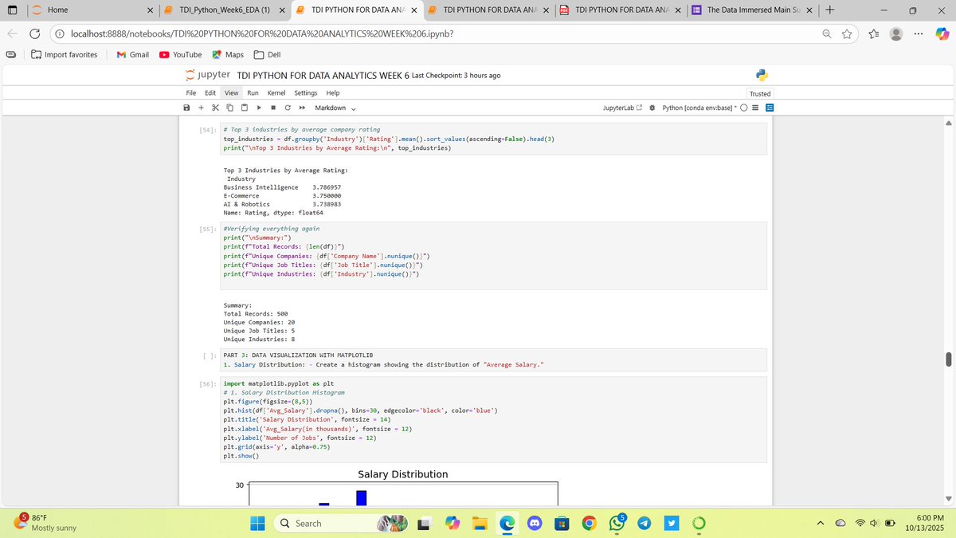This screenshot has height=538, width=956.
Task: Open the YouTube bookmark
Action: [181, 54]
